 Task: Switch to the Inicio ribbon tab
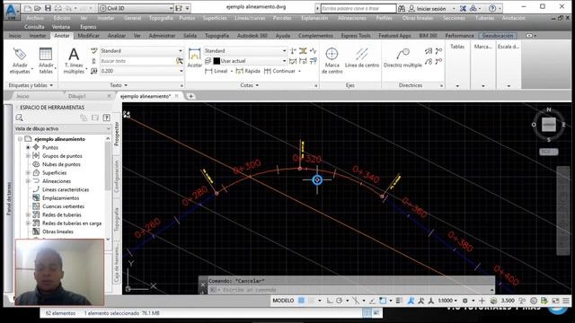[x=15, y=36]
